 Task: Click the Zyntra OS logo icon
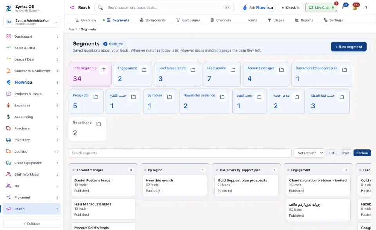[8, 8]
